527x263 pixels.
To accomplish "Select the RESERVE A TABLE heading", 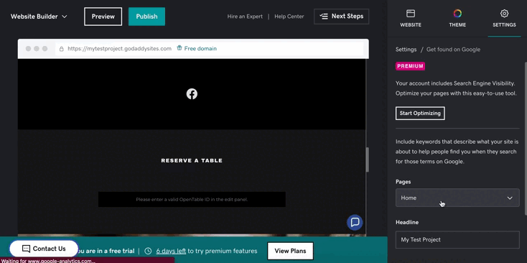I will [x=192, y=161].
